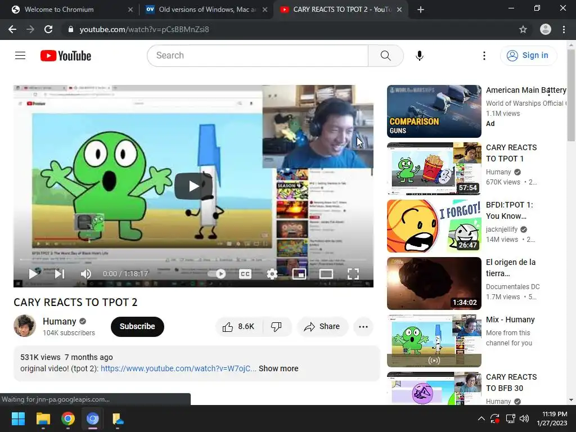Viewport: 576px width, 432px height.
Task: Open the YouTube guide hamburger menu
Action: [x=20, y=56]
